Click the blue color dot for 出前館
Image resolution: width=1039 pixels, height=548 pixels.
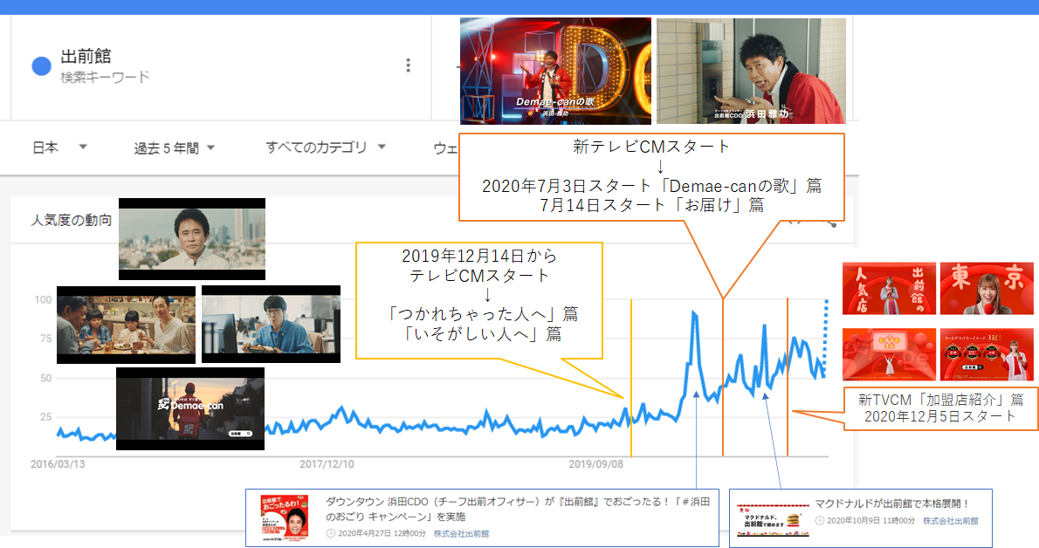(x=41, y=66)
